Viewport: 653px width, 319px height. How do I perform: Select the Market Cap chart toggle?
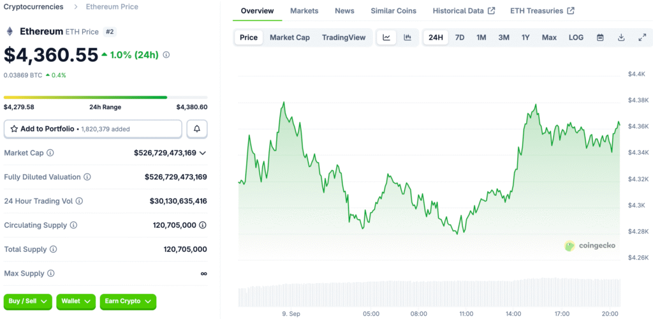pos(290,38)
